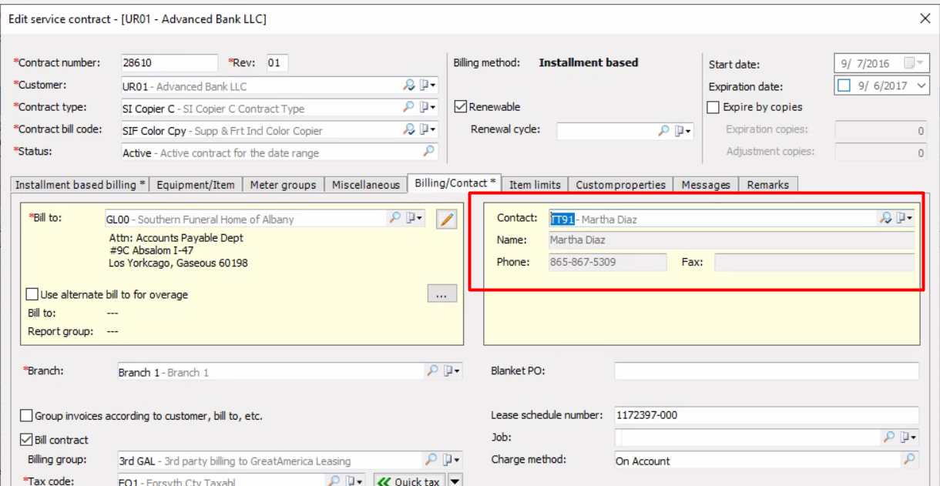
Task: Open the Tax code lookup magnifier icon
Action: coord(334,481)
